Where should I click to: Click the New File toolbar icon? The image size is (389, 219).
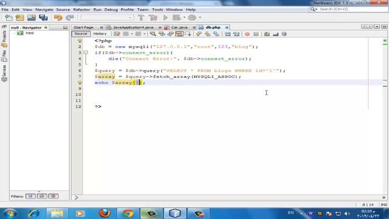[9, 18]
